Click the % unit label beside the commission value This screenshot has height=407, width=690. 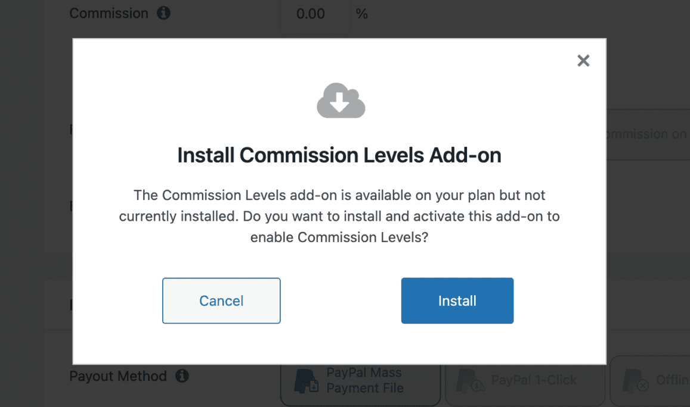click(361, 13)
